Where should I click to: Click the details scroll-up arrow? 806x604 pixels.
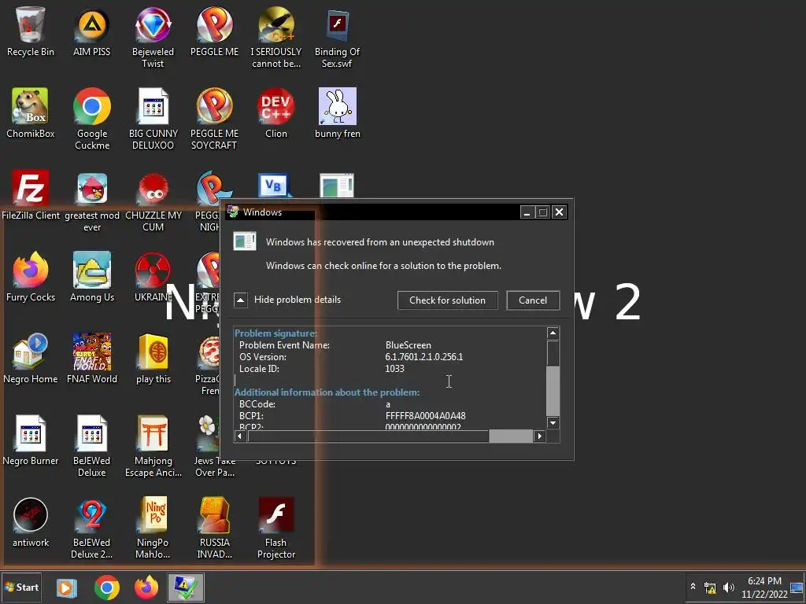553,333
